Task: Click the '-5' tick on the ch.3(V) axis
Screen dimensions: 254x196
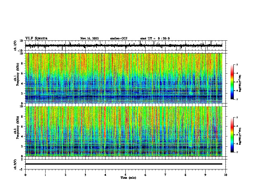Action: 21,169
